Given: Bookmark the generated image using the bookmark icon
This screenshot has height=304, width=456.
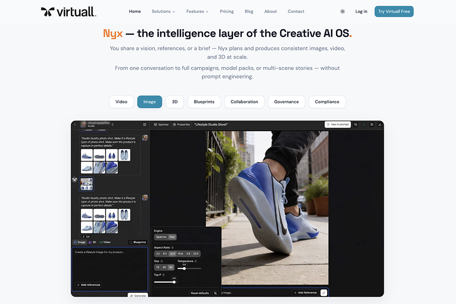Looking at the screenshot, I should point(371,124).
